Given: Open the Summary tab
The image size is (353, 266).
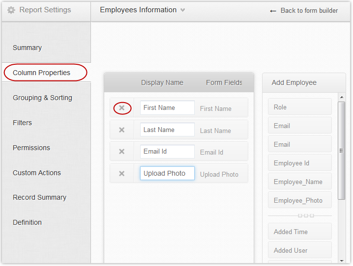Looking at the screenshot, I should point(28,48).
